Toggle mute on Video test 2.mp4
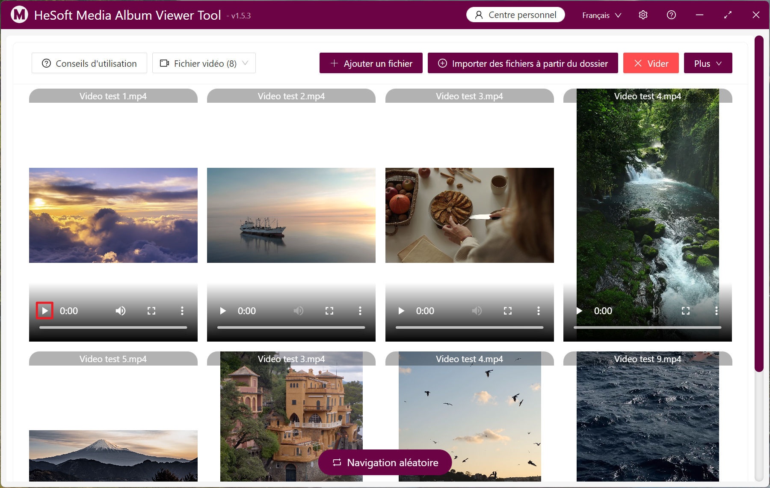The image size is (770, 488). tap(299, 311)
